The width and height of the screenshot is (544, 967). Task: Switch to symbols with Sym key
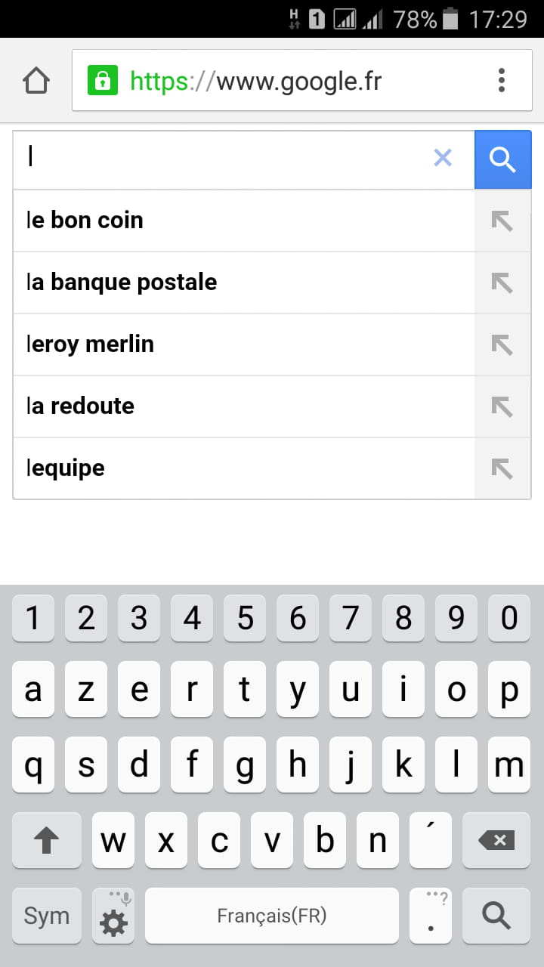click(x=47, y=916)
